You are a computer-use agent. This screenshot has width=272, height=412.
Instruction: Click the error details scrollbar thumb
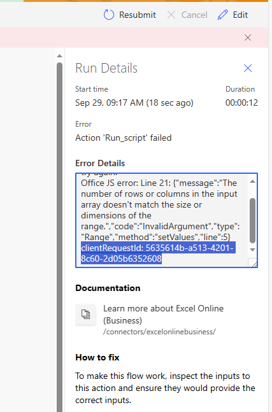click(252, 220)
